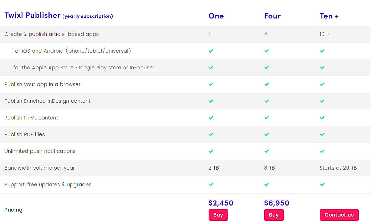
Task: Click the browser publishing checkmark under One
Action: [x=211, y=84]
